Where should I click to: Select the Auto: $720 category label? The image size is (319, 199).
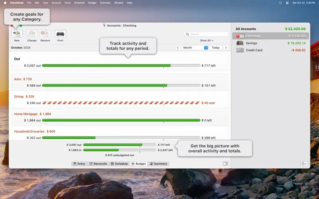pyautogui.click(x=23, y=79)
